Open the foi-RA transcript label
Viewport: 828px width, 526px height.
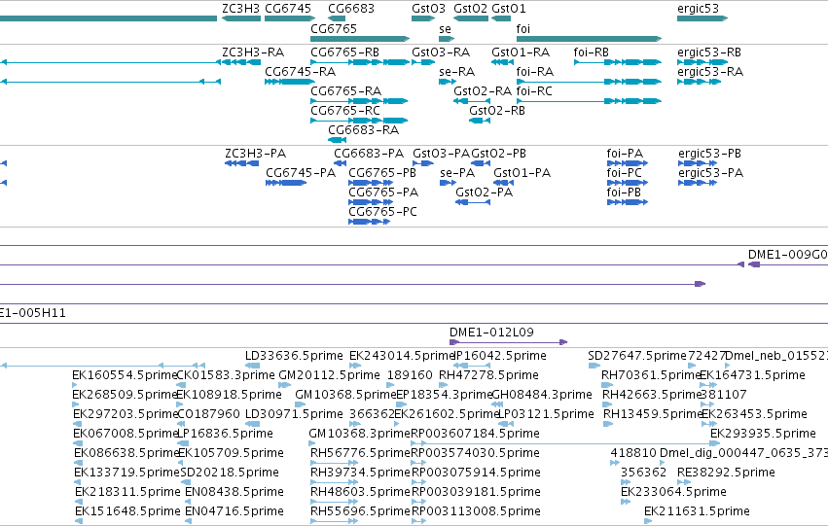pos(535,72)
